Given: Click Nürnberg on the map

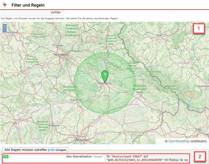Looking at the screenshot, I should (x=61, y=55).
